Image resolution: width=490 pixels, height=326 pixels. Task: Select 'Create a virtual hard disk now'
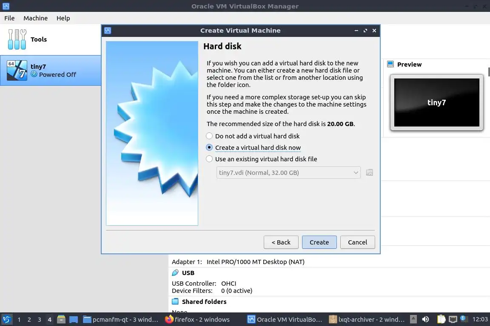point(254,148)
